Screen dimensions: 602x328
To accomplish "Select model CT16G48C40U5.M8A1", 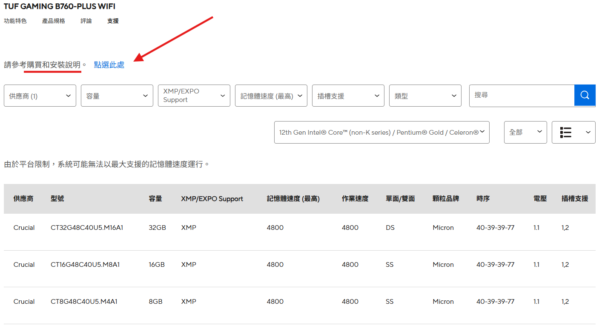I will [85, 265].
